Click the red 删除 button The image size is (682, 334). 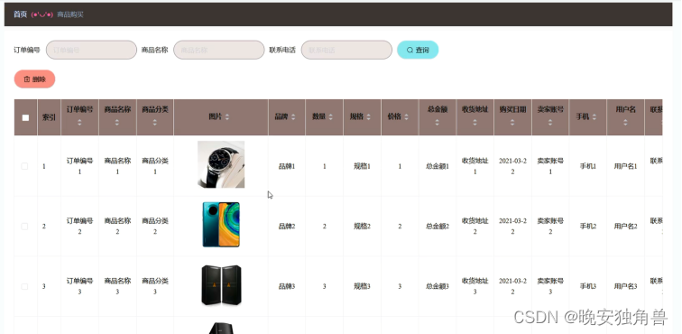coord(35,79)
